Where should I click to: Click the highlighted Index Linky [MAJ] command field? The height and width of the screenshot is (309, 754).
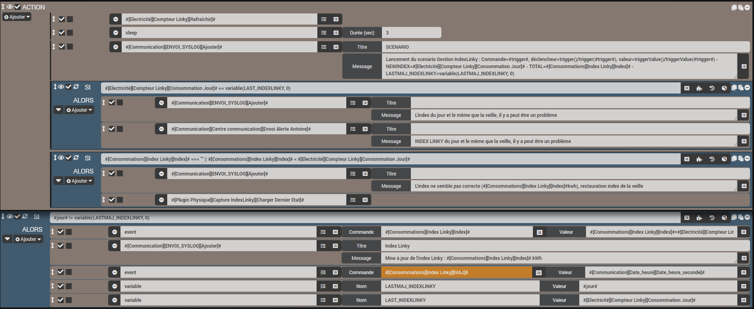[x=456, y=272]
